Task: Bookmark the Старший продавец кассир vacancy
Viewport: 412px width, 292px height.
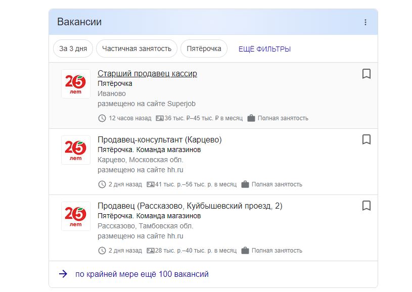Action: [x=367, y=74]
